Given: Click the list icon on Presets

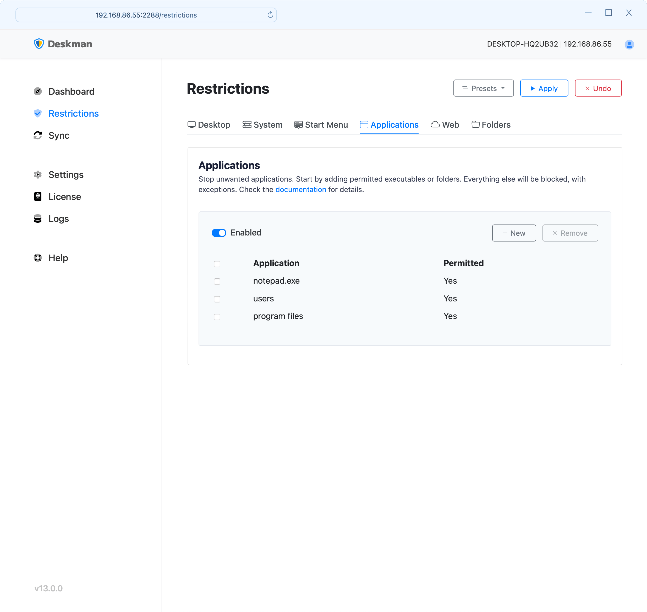Looking at the screenshot, I should click(466, 88).
